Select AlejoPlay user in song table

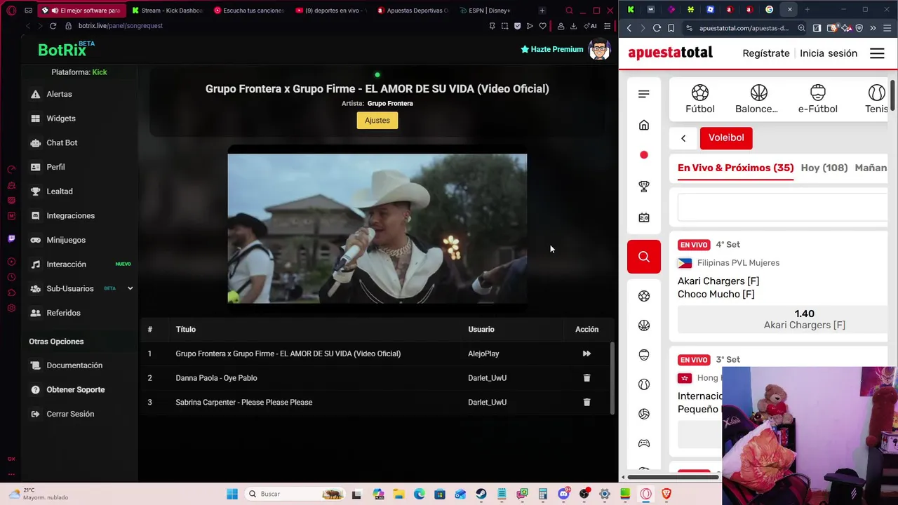[x=483, y=353]
